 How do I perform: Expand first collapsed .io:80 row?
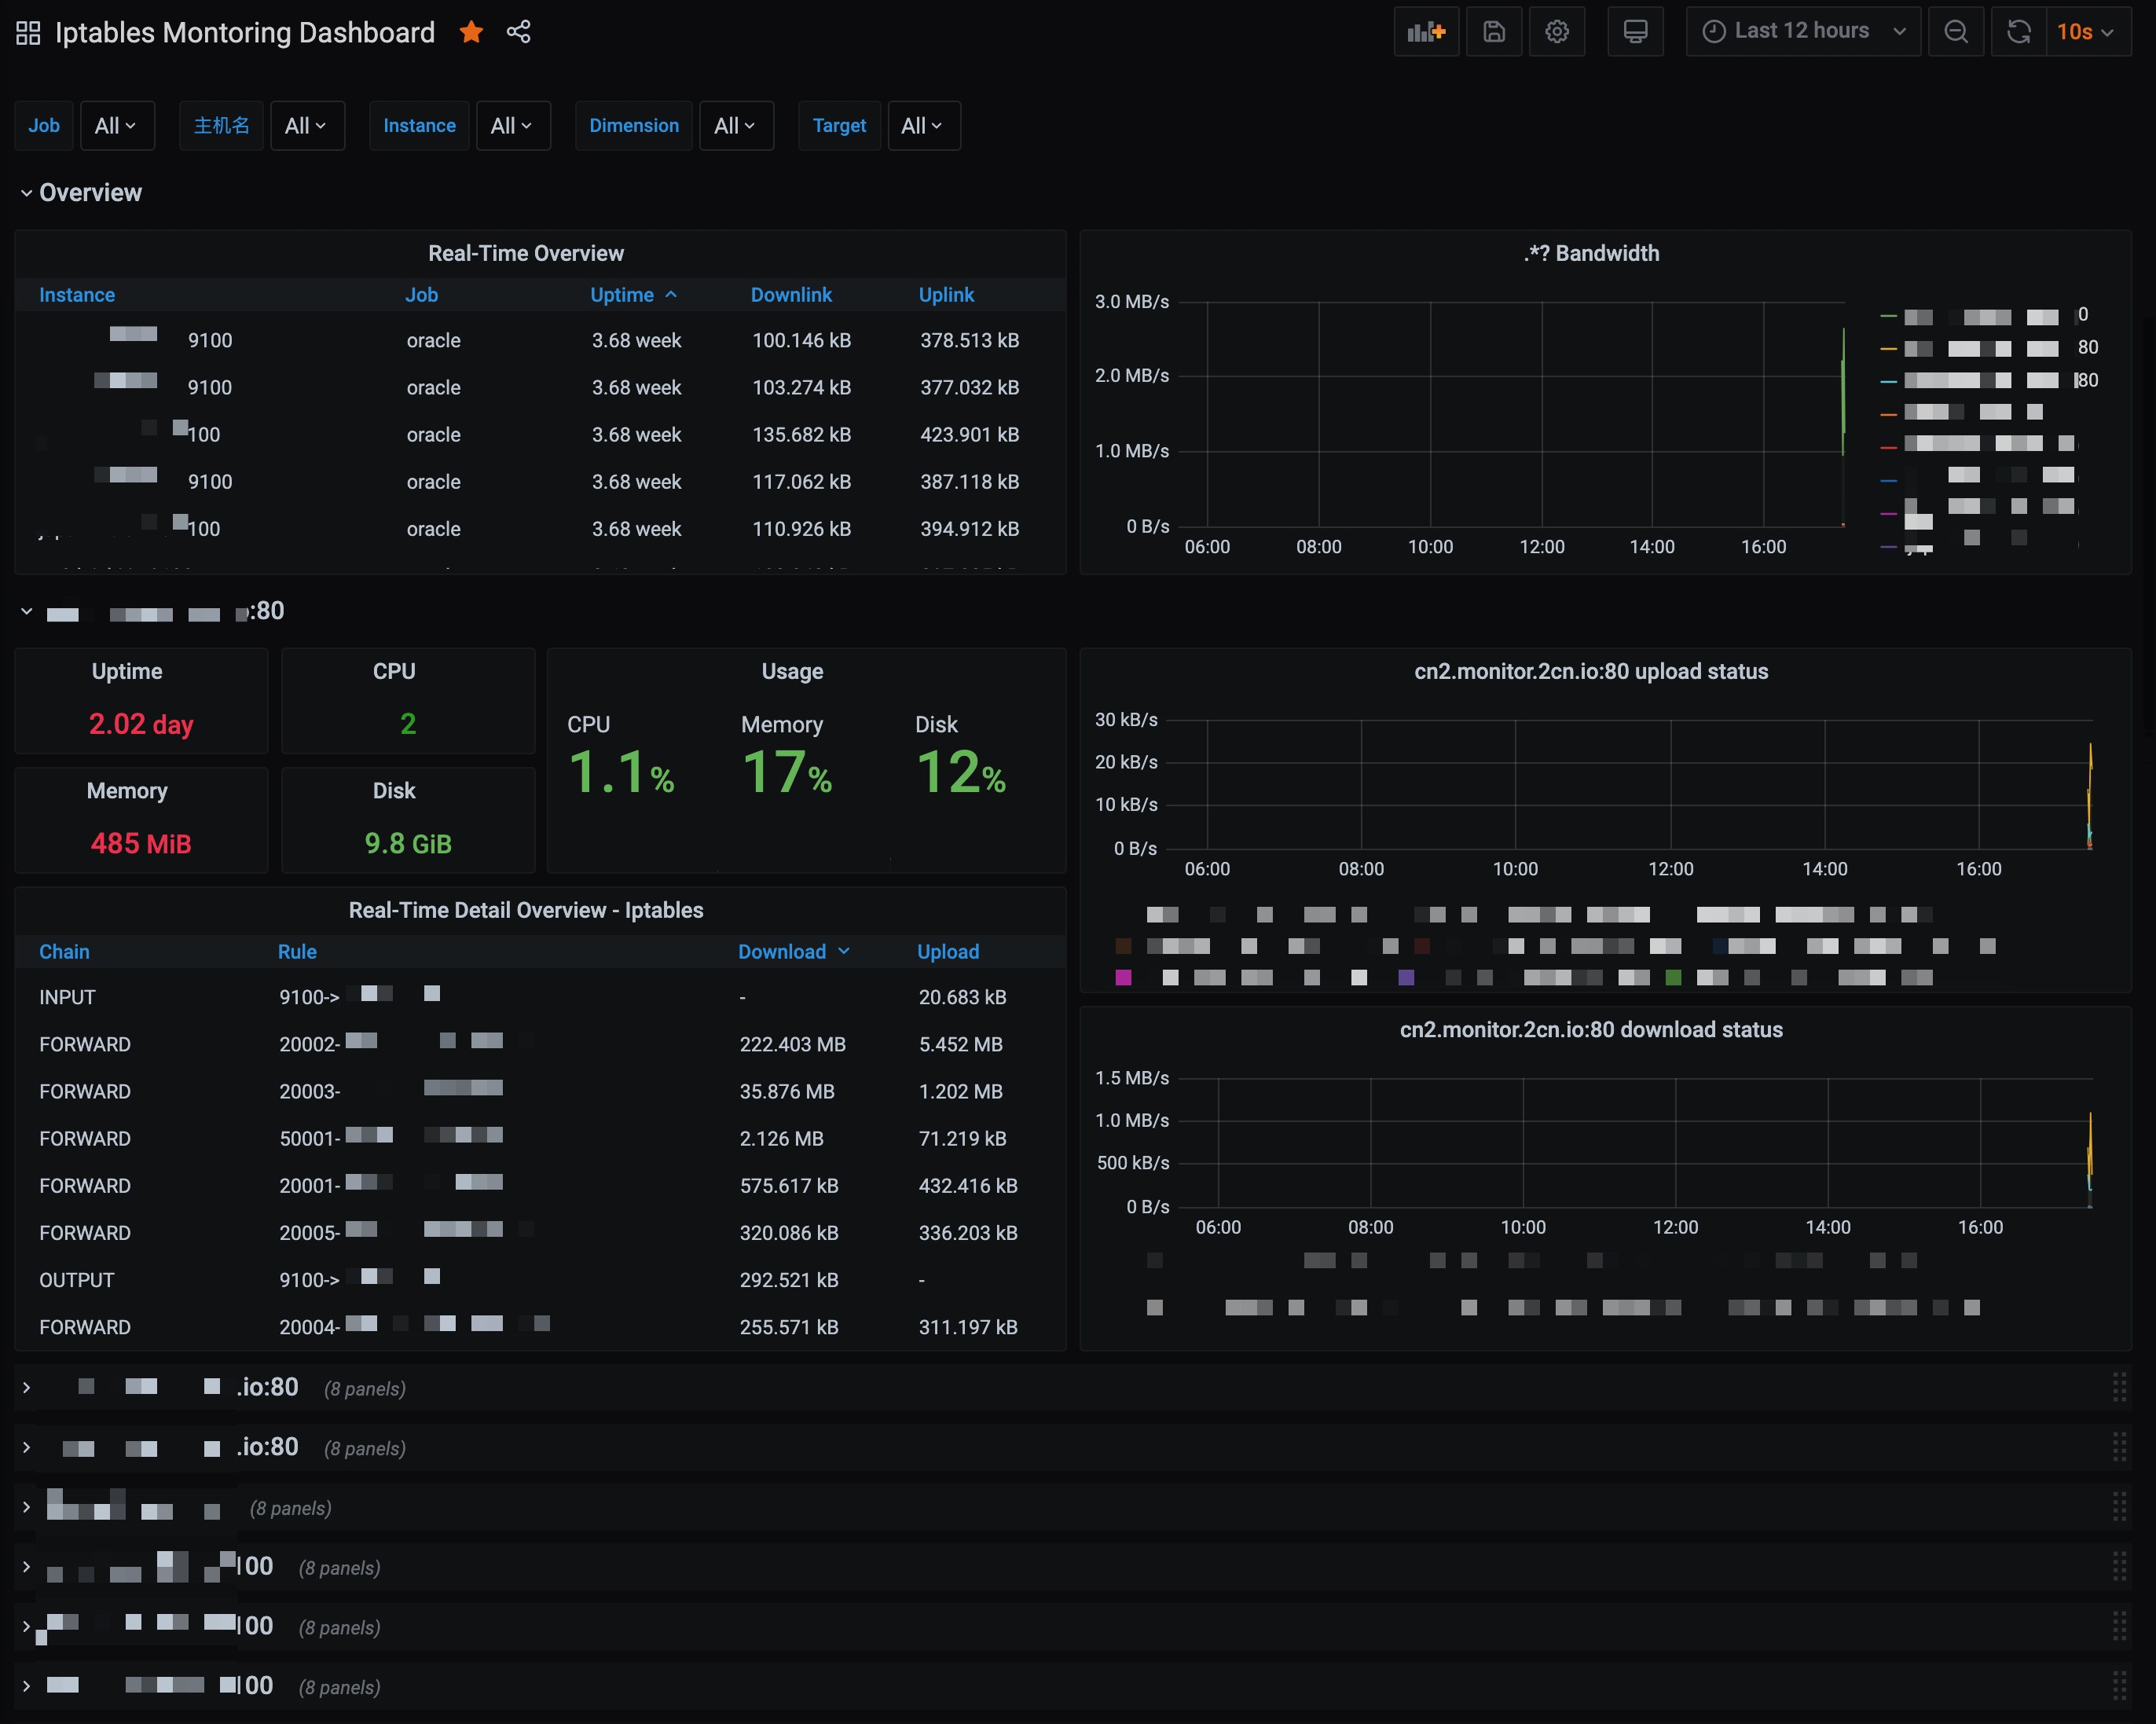coord(268,1387)
